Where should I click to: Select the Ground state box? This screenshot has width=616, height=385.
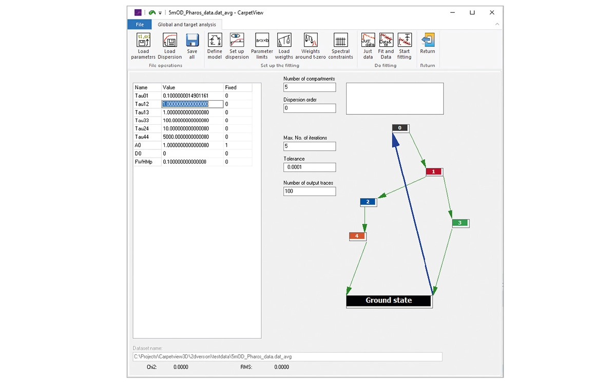(x=389, y=301)
